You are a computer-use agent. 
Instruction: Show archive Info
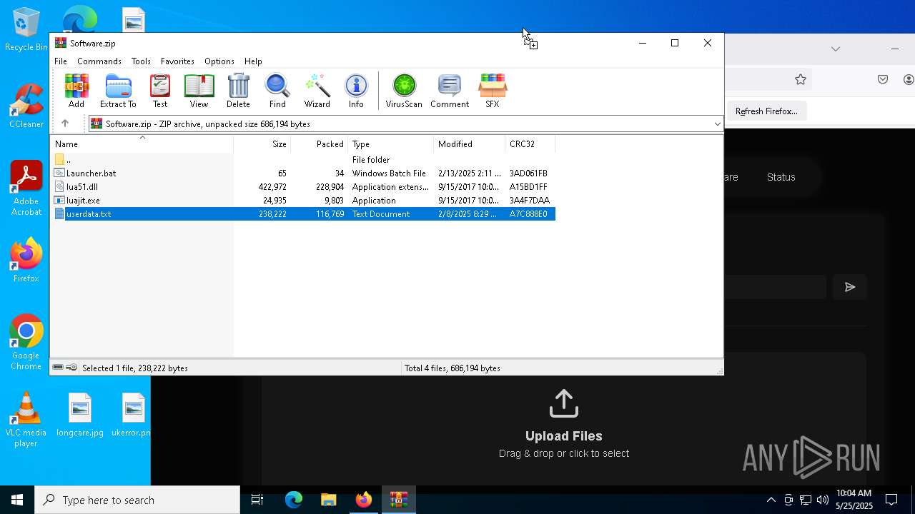tap(356, 91)
